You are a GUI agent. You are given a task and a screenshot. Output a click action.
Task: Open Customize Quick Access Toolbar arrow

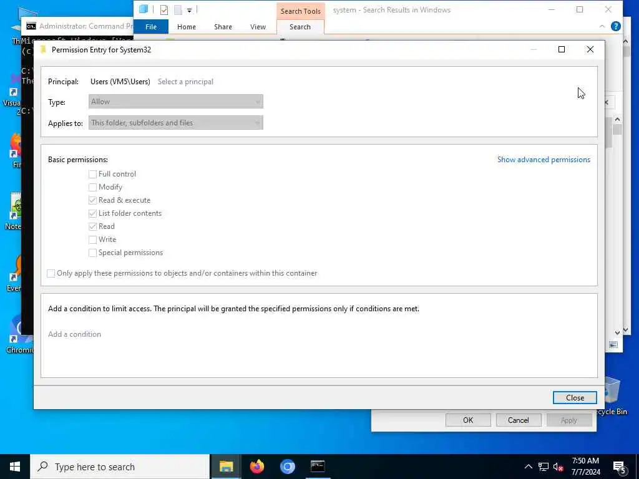click(x=190, y=10)
